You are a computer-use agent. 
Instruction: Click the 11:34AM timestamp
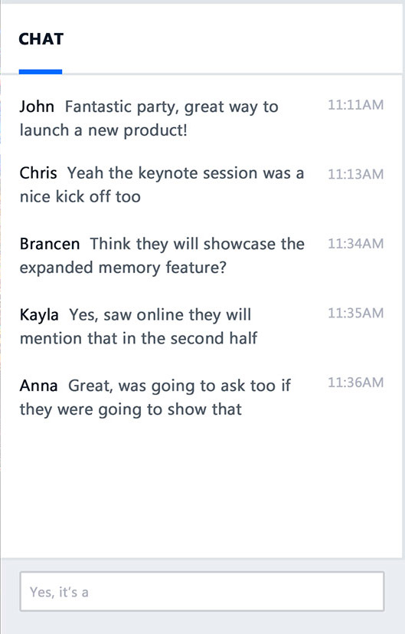[x=355, y=244]
